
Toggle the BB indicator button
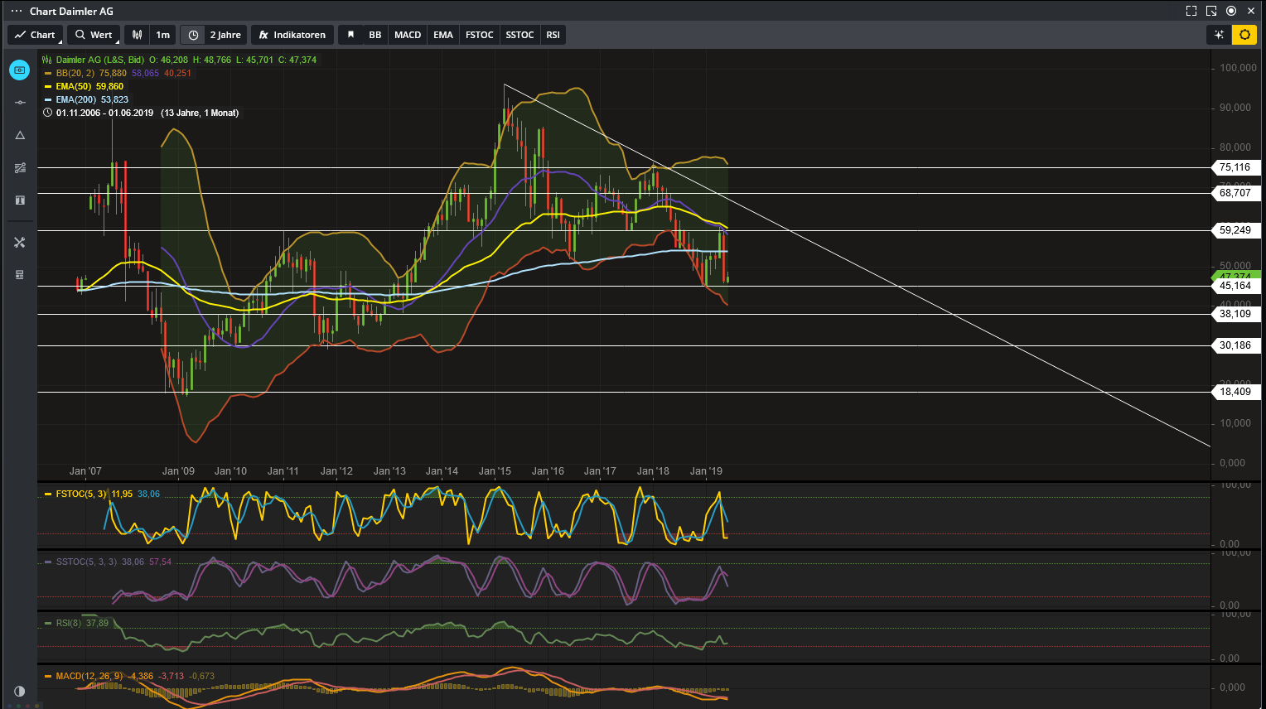(375, 35)
